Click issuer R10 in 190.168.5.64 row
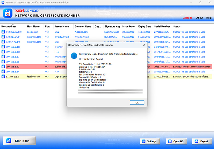This screenshot has width=214, height=149. pos(57,72)
